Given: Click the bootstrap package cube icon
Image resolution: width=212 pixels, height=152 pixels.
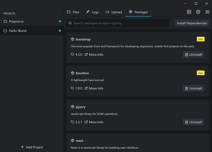Looking at the screenshot, I should click(72, 39).
